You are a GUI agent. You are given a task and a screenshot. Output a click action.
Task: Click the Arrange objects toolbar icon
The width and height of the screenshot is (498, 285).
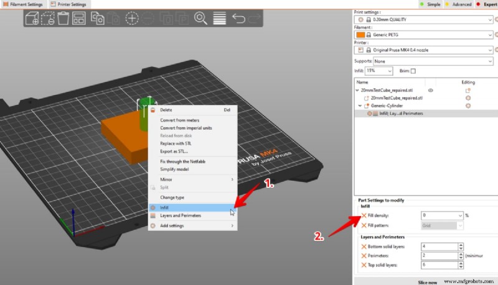tap(79, 19)
